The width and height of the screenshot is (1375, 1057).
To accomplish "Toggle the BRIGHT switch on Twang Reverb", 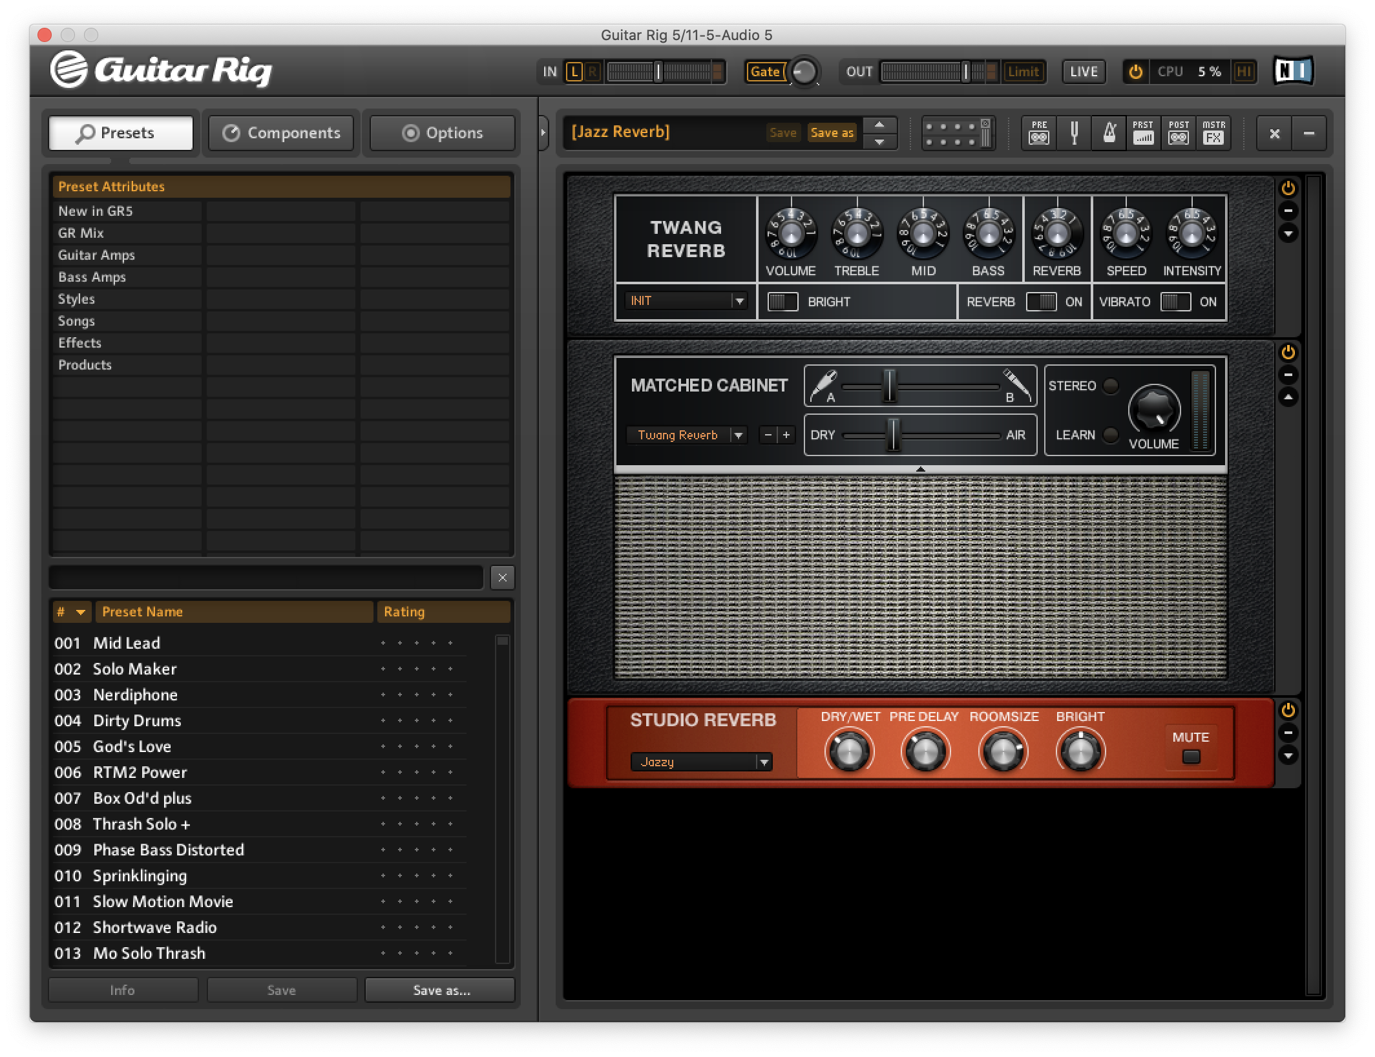I will click(x=782, y=302).
